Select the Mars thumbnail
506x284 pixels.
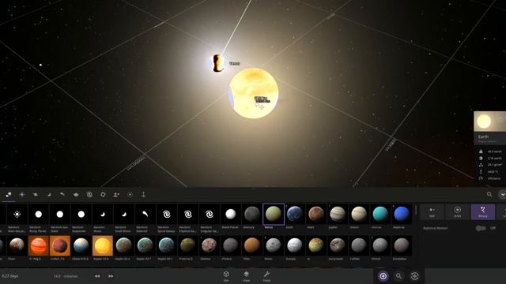coord(316,214)
